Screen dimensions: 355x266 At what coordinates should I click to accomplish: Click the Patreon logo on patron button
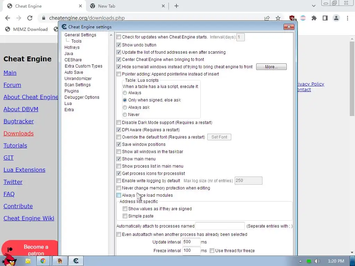coord(10,249)
